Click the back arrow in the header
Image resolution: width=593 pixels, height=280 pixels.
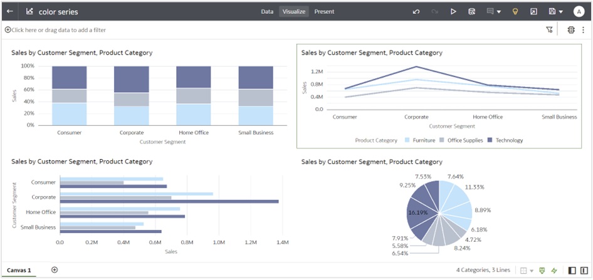[9, 11]
